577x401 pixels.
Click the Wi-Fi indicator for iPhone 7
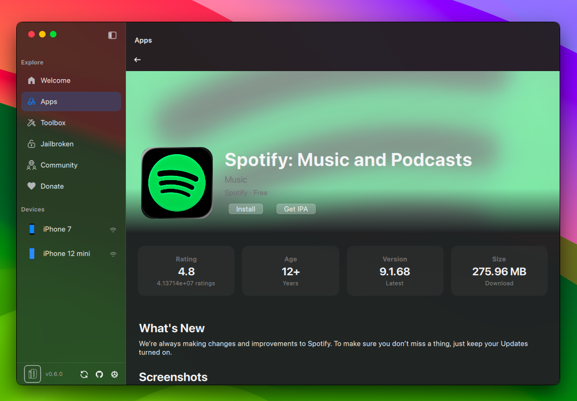click(113, 230)
